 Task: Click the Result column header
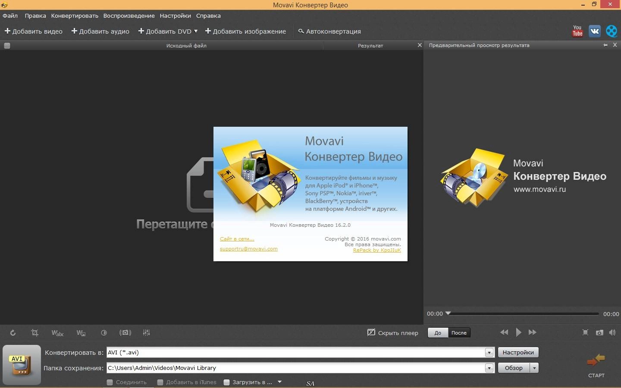coord(370,46)
